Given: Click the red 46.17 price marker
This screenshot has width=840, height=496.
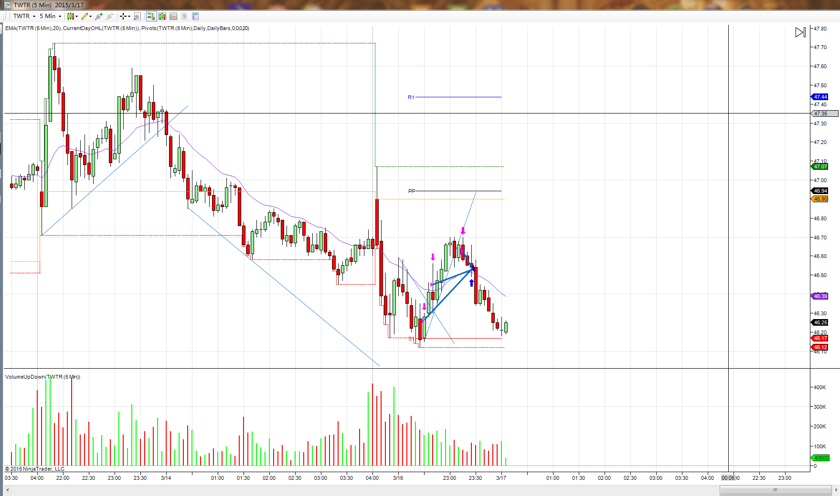Looking at the screenshot, I should point(820,338).
